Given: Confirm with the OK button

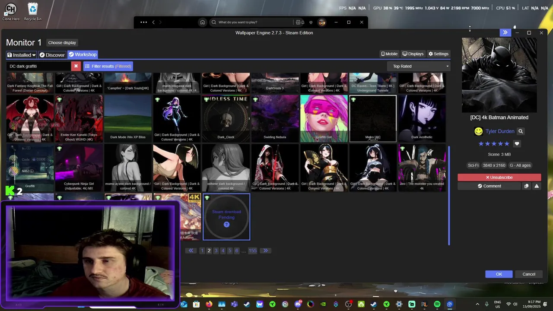Looking at the screenshot, I should (x=499, y=274).
